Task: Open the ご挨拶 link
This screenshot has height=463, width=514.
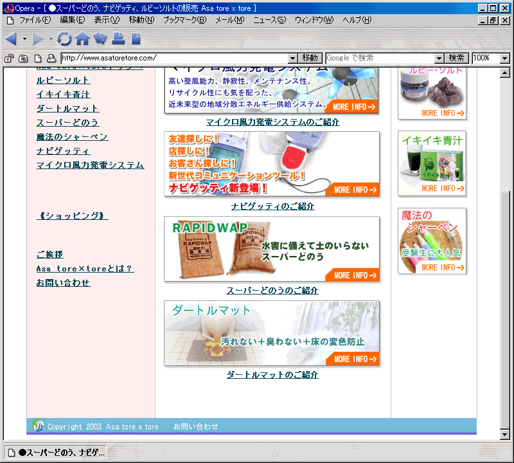Action: 50,255
